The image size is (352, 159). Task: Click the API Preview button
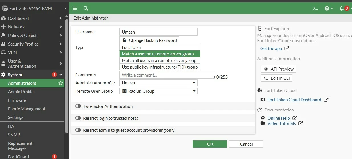click(x=278, y=69)
